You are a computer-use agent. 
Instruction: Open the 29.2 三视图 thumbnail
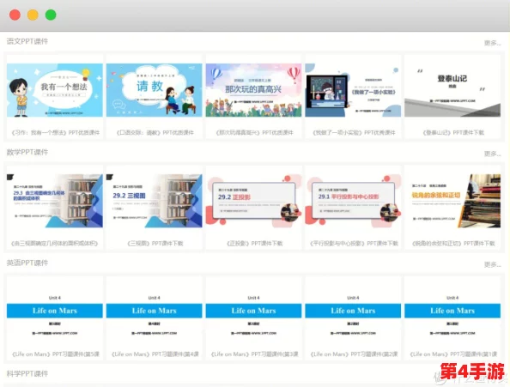[155, 201]
